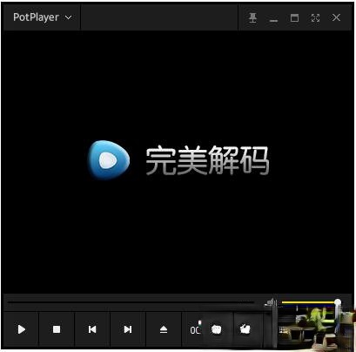Minimize the PotPlayer window
Image resolution: width=356 pixels, height=352 pixels.
[x=273, y=21]
